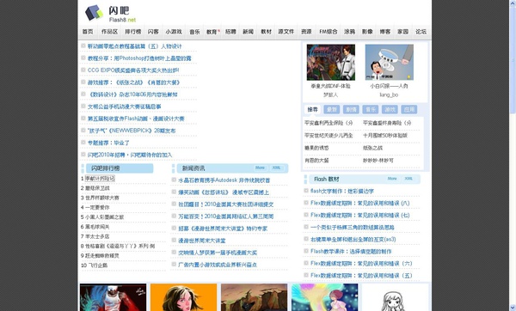
Task: Open the 小白闪照 cartoon thumbnail
Action: [x=390, y=62]
